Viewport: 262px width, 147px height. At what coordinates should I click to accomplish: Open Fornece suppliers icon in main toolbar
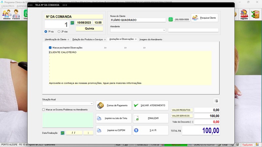click(x=16, y=14)
